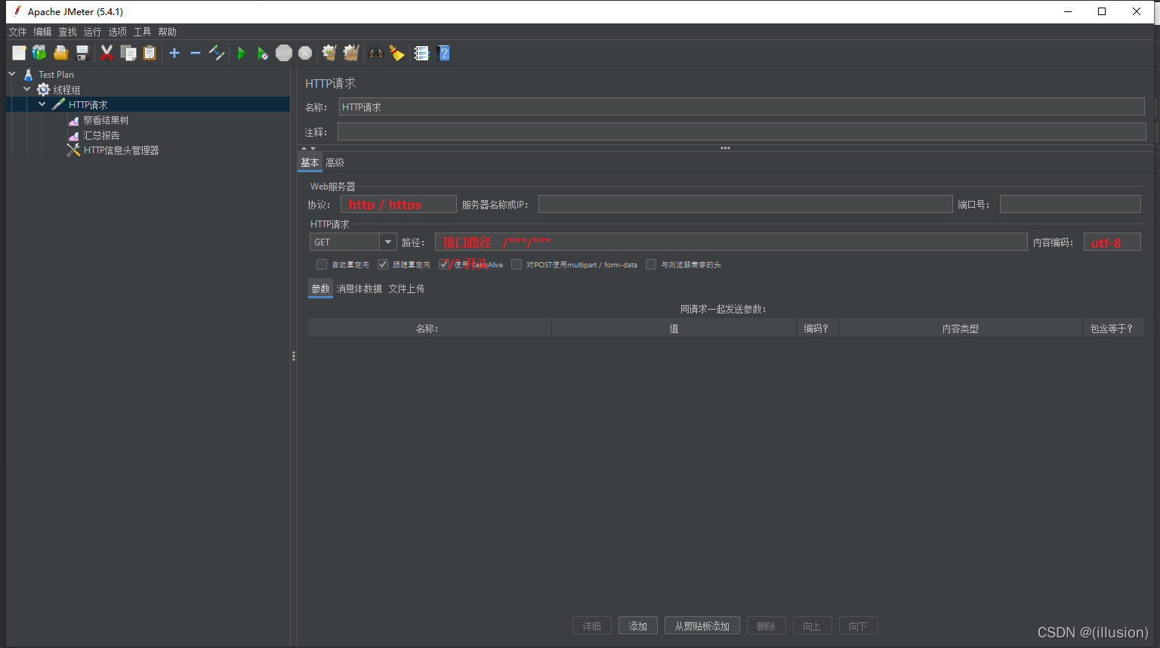The image size is (1160, 648).
Task: Click the Clear All double-broom icon
Action: click(351, 53)
